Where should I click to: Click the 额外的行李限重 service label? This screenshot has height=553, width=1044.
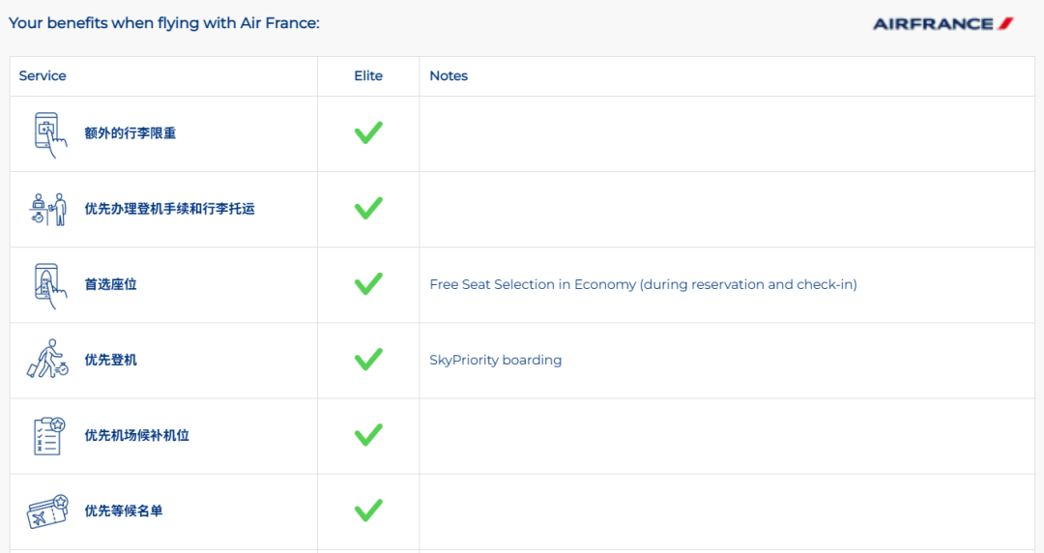[x=130, y=133]
